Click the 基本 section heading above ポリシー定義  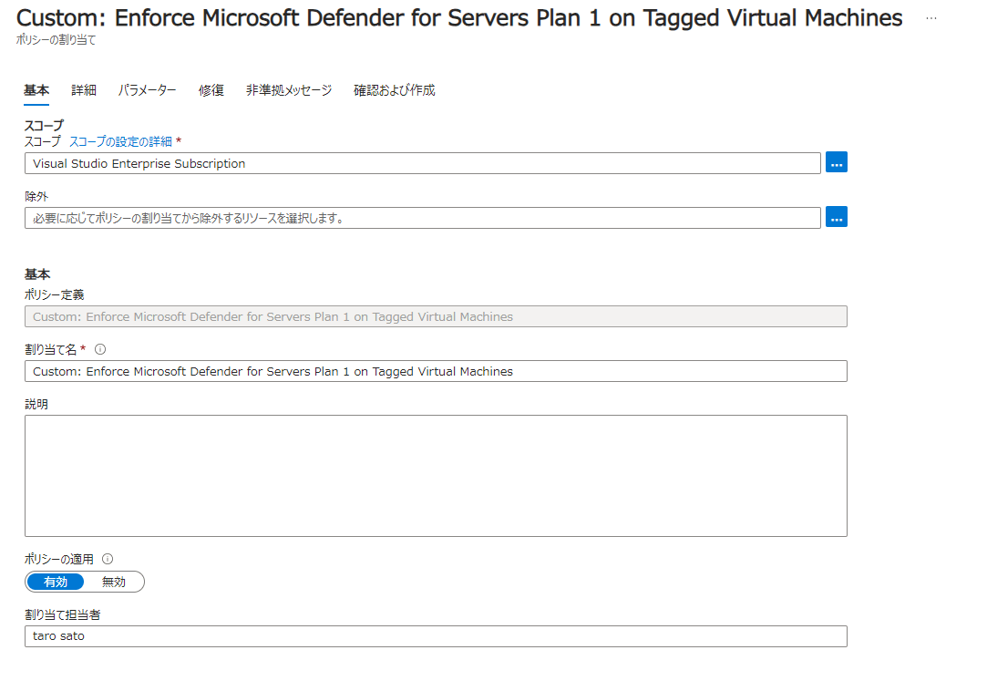point(37,274)
